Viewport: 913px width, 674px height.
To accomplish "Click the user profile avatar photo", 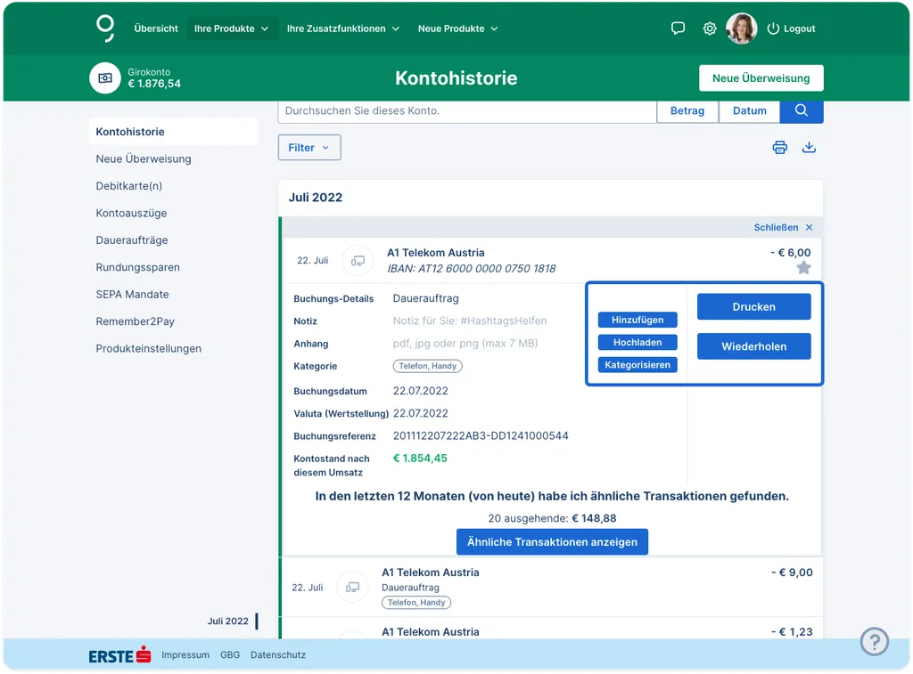I will (x=741, y=28).
